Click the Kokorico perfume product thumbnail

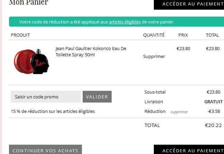(x=31, y=61)
